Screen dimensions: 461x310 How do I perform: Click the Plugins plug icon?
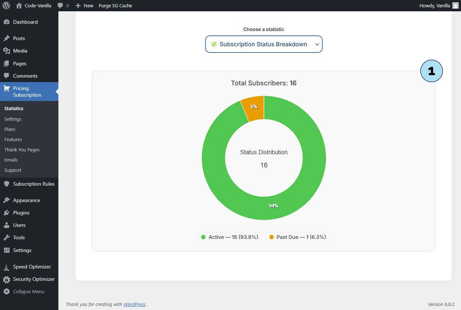[7, 213]
